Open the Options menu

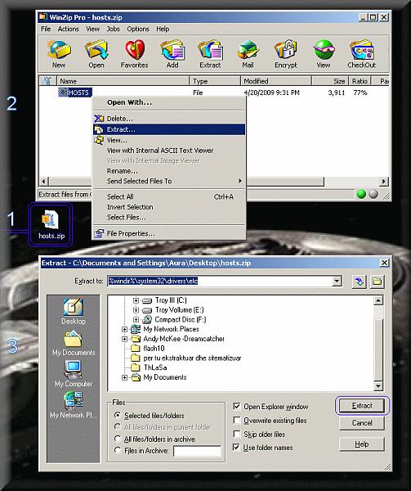pos(138,29)
